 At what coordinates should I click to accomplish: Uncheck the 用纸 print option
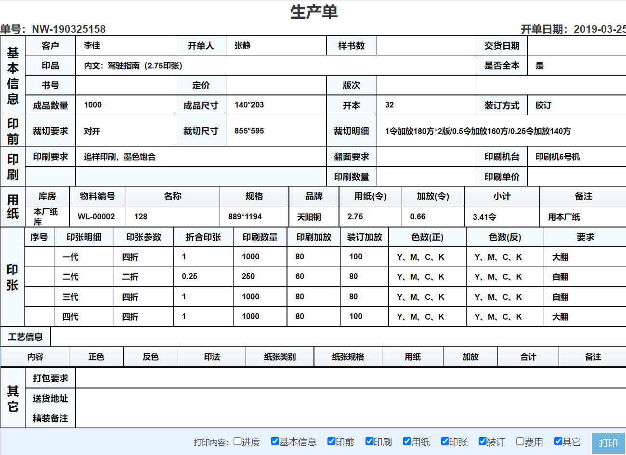pyautogui.click(x=406, y=442)
